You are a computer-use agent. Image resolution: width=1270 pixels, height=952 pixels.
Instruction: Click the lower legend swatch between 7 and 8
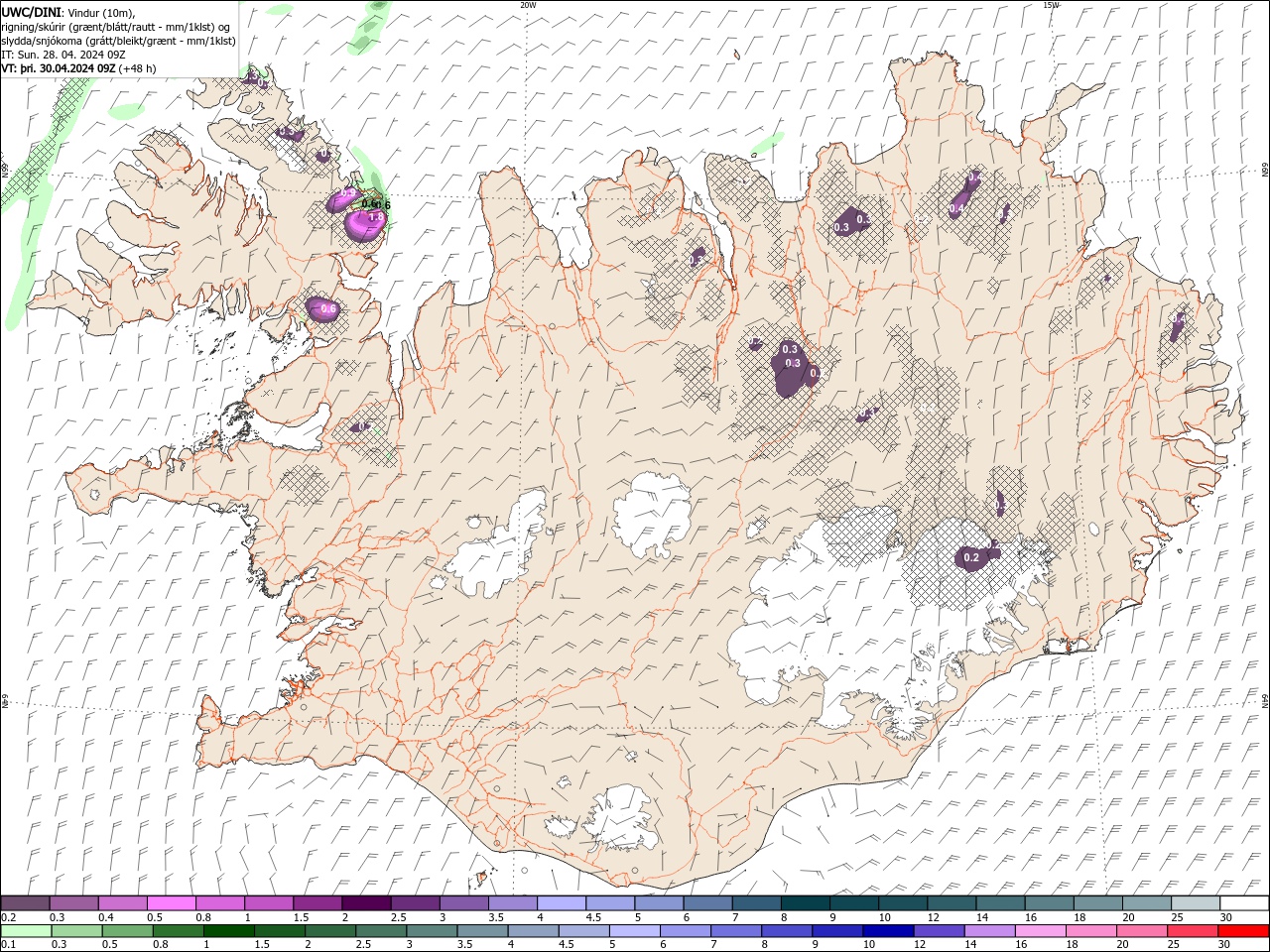pyautogui.click(x=735, y=931)
